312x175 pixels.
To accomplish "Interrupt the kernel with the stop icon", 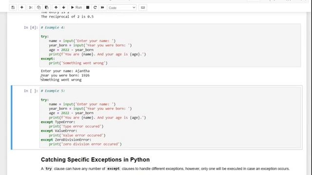I will (x=88, y=8).
